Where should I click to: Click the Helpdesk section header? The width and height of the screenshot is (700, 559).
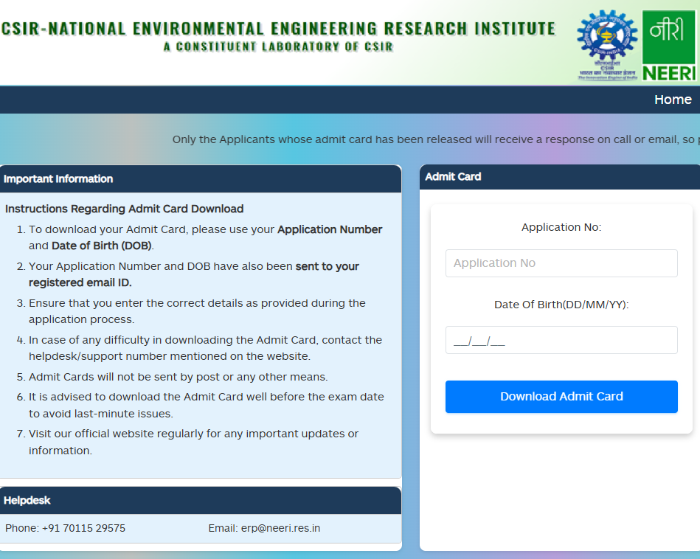27,500
